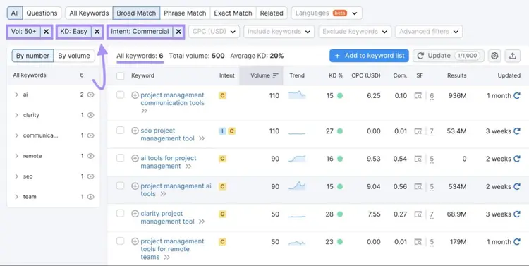Refresh the project management ai tools row

point(517,186)
